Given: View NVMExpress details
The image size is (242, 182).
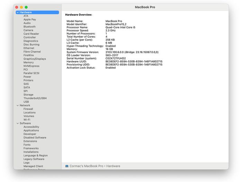Looking at the screenshot, I should click(x=31, y=66).
